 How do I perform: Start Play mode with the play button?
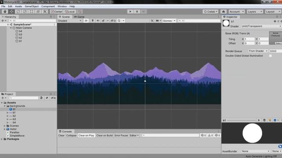130,12
